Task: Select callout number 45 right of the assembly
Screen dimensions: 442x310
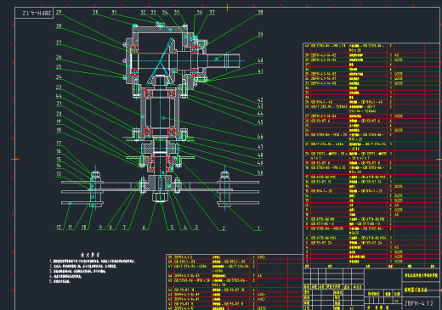Action: tap(260, 122)
